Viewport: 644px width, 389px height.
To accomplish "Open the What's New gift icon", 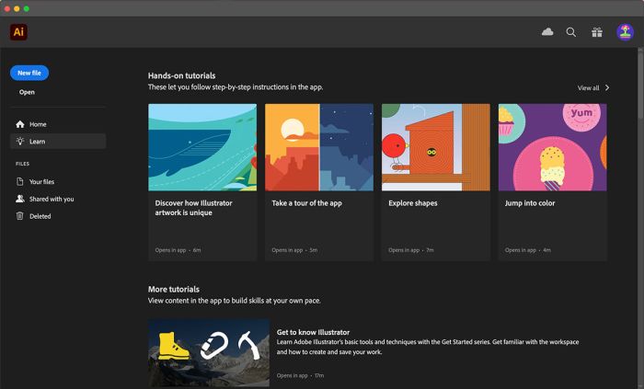I will [x=597, y=32].
